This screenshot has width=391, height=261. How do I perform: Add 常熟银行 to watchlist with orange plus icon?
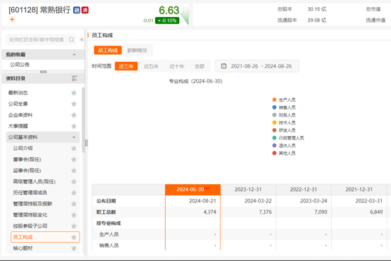coord(12,19)
